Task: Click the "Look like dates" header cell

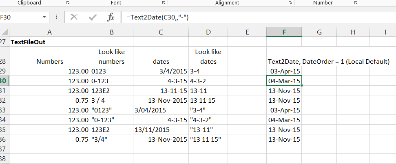Action: click(x=208, y=57)
